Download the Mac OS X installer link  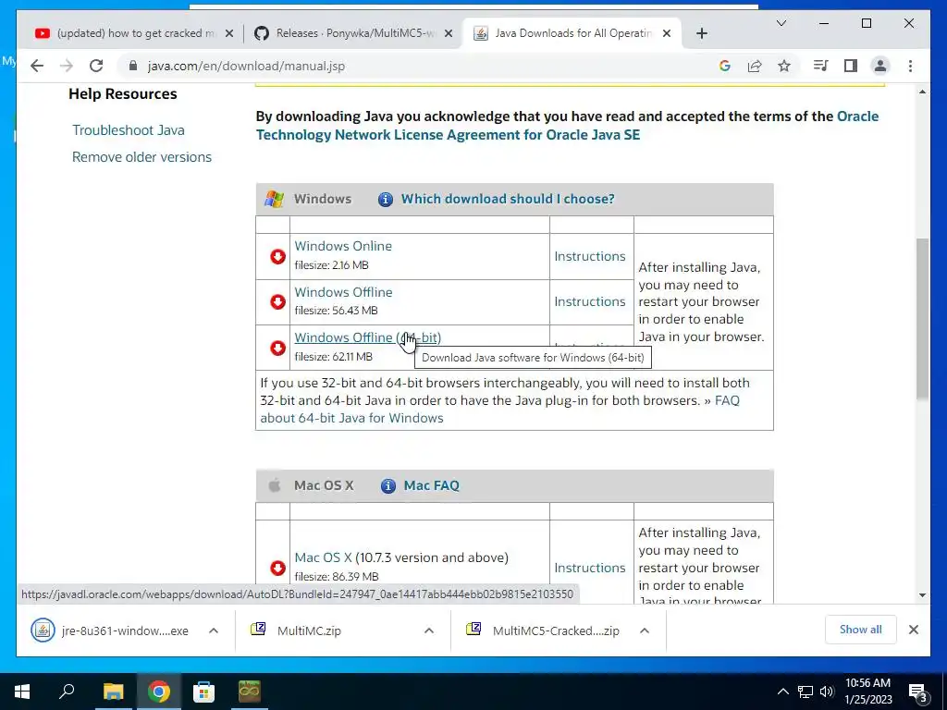point(323,557)
